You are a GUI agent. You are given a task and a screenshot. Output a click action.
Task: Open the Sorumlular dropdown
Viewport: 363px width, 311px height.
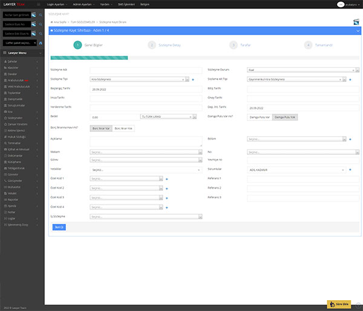296,170
